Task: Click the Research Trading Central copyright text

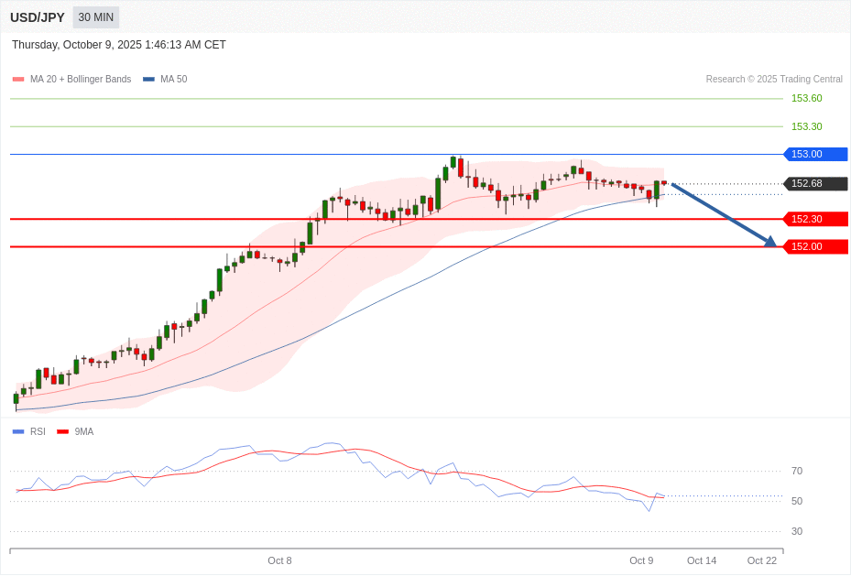Action: point(774,80)
